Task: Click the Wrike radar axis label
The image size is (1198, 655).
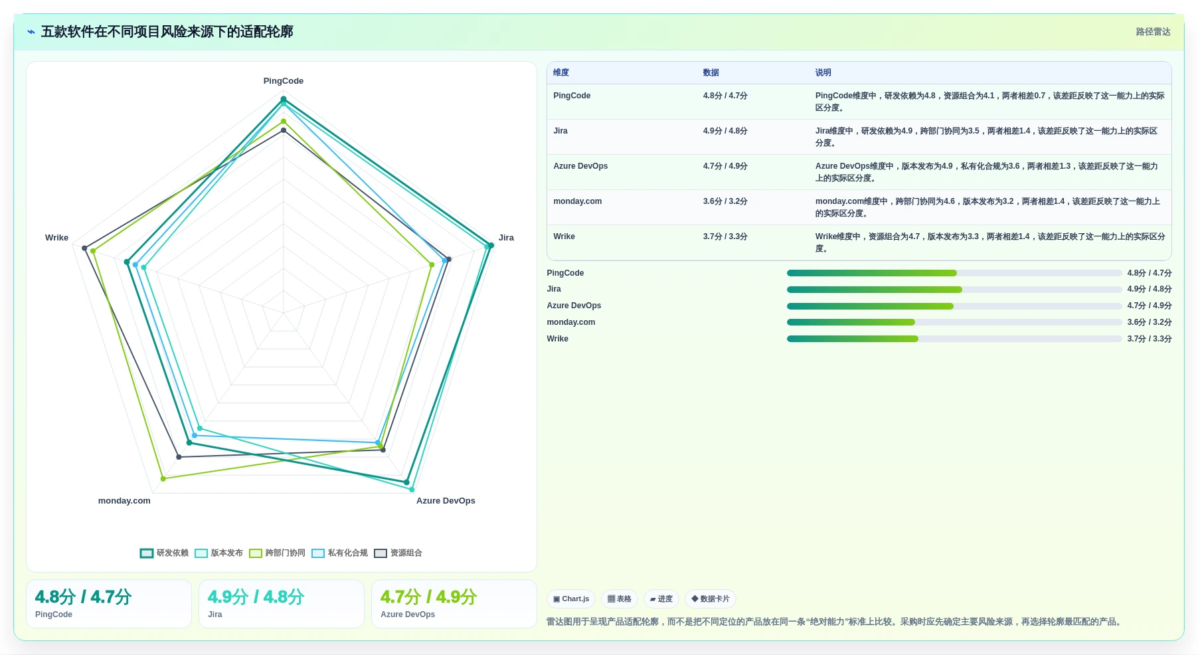Action: pyautogui.click(x=56, y=238)
